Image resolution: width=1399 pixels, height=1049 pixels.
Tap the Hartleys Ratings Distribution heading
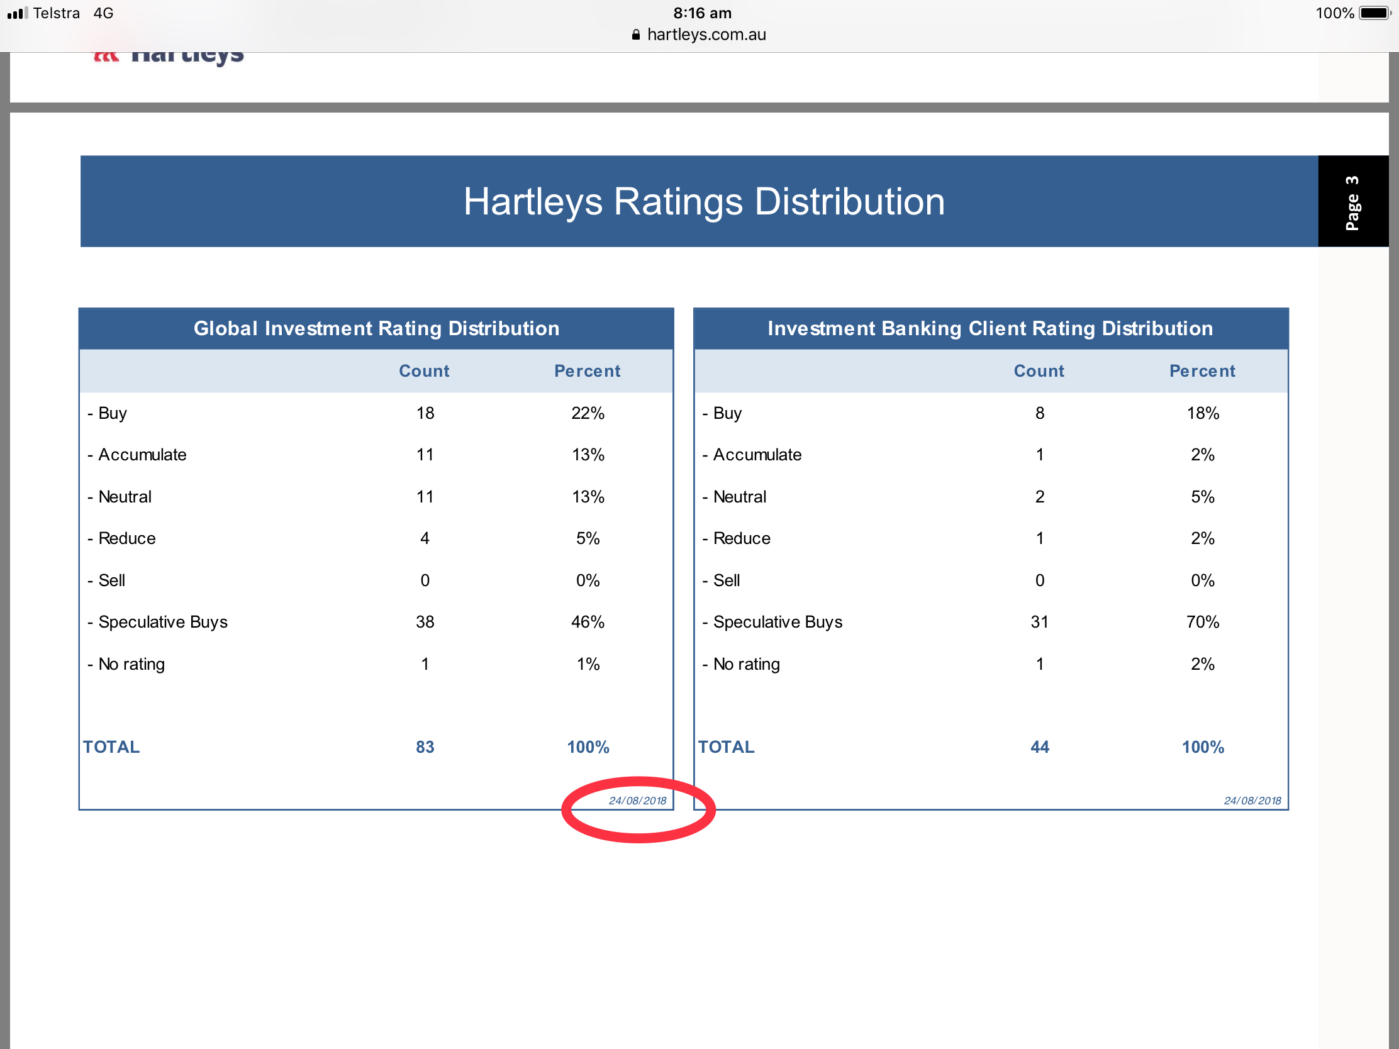(704, 202)
